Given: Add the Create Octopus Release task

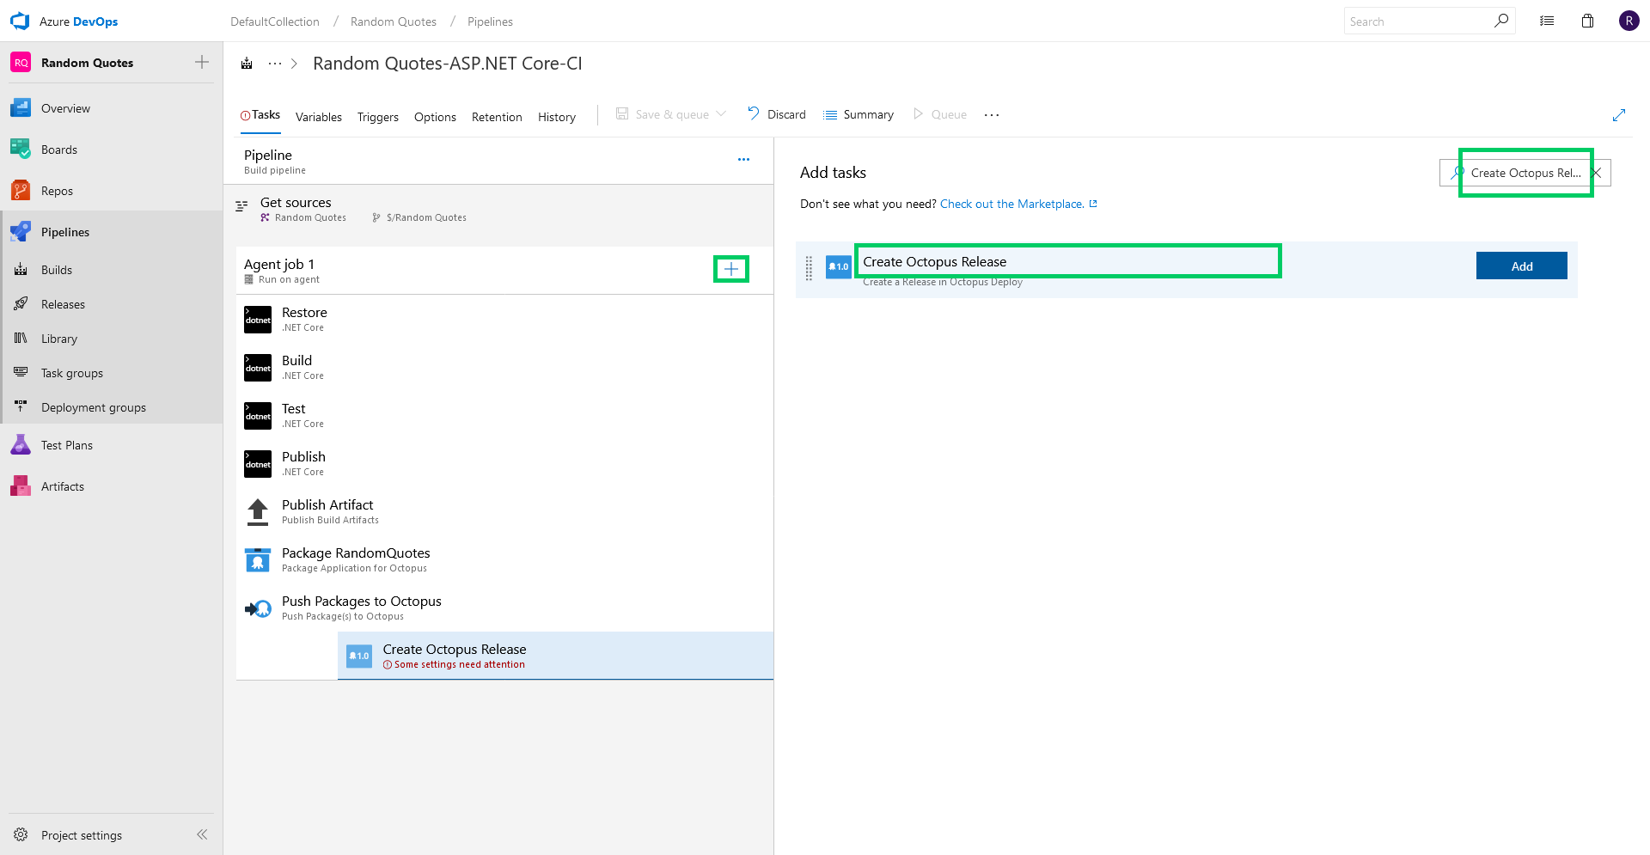Looking at the screenshot, I should point(1521,266).
